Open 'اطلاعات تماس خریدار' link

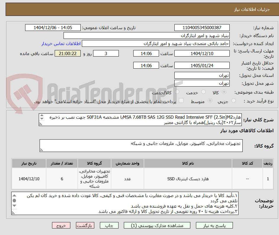(x=61, y=44)
